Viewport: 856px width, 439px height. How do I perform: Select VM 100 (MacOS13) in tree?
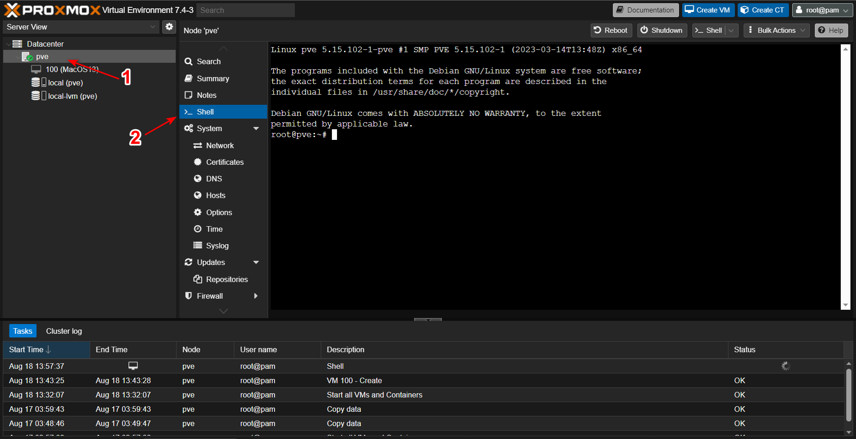(x=72, y=70)
